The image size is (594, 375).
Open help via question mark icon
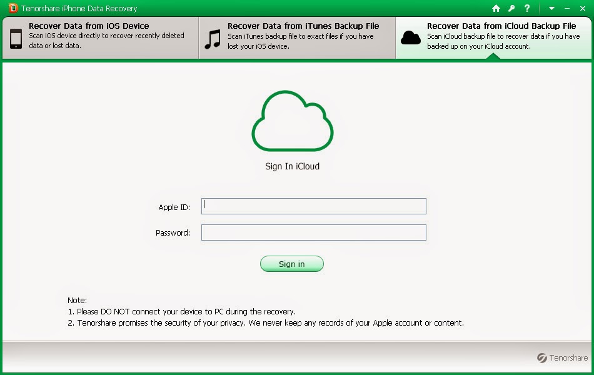(x=527, y=8)
